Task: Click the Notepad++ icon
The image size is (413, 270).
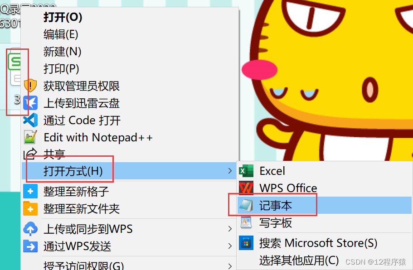Action: point(30,137)
